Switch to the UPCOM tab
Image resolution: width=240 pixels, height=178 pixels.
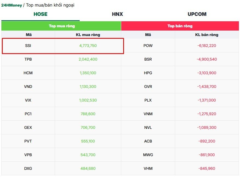(197, 14)
